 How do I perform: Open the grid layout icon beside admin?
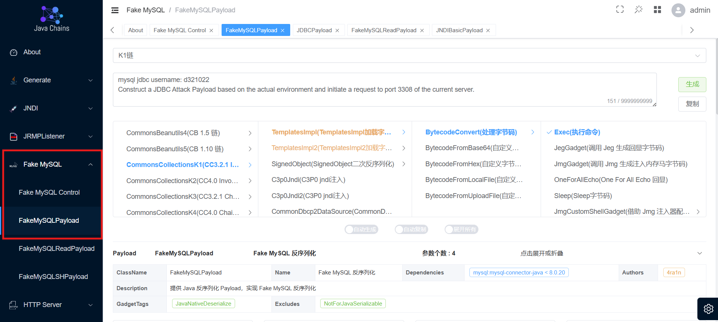click(657, 10)
